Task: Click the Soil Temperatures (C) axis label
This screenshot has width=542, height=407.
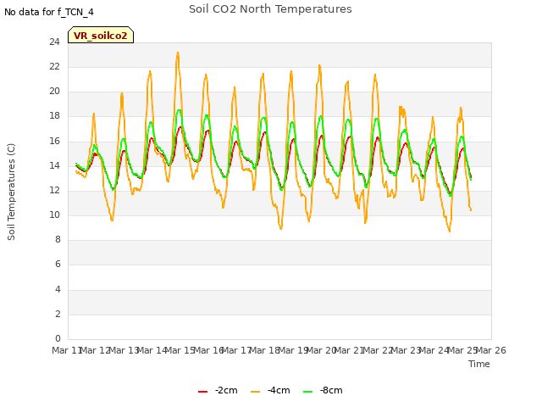Action: pos(11,192)
